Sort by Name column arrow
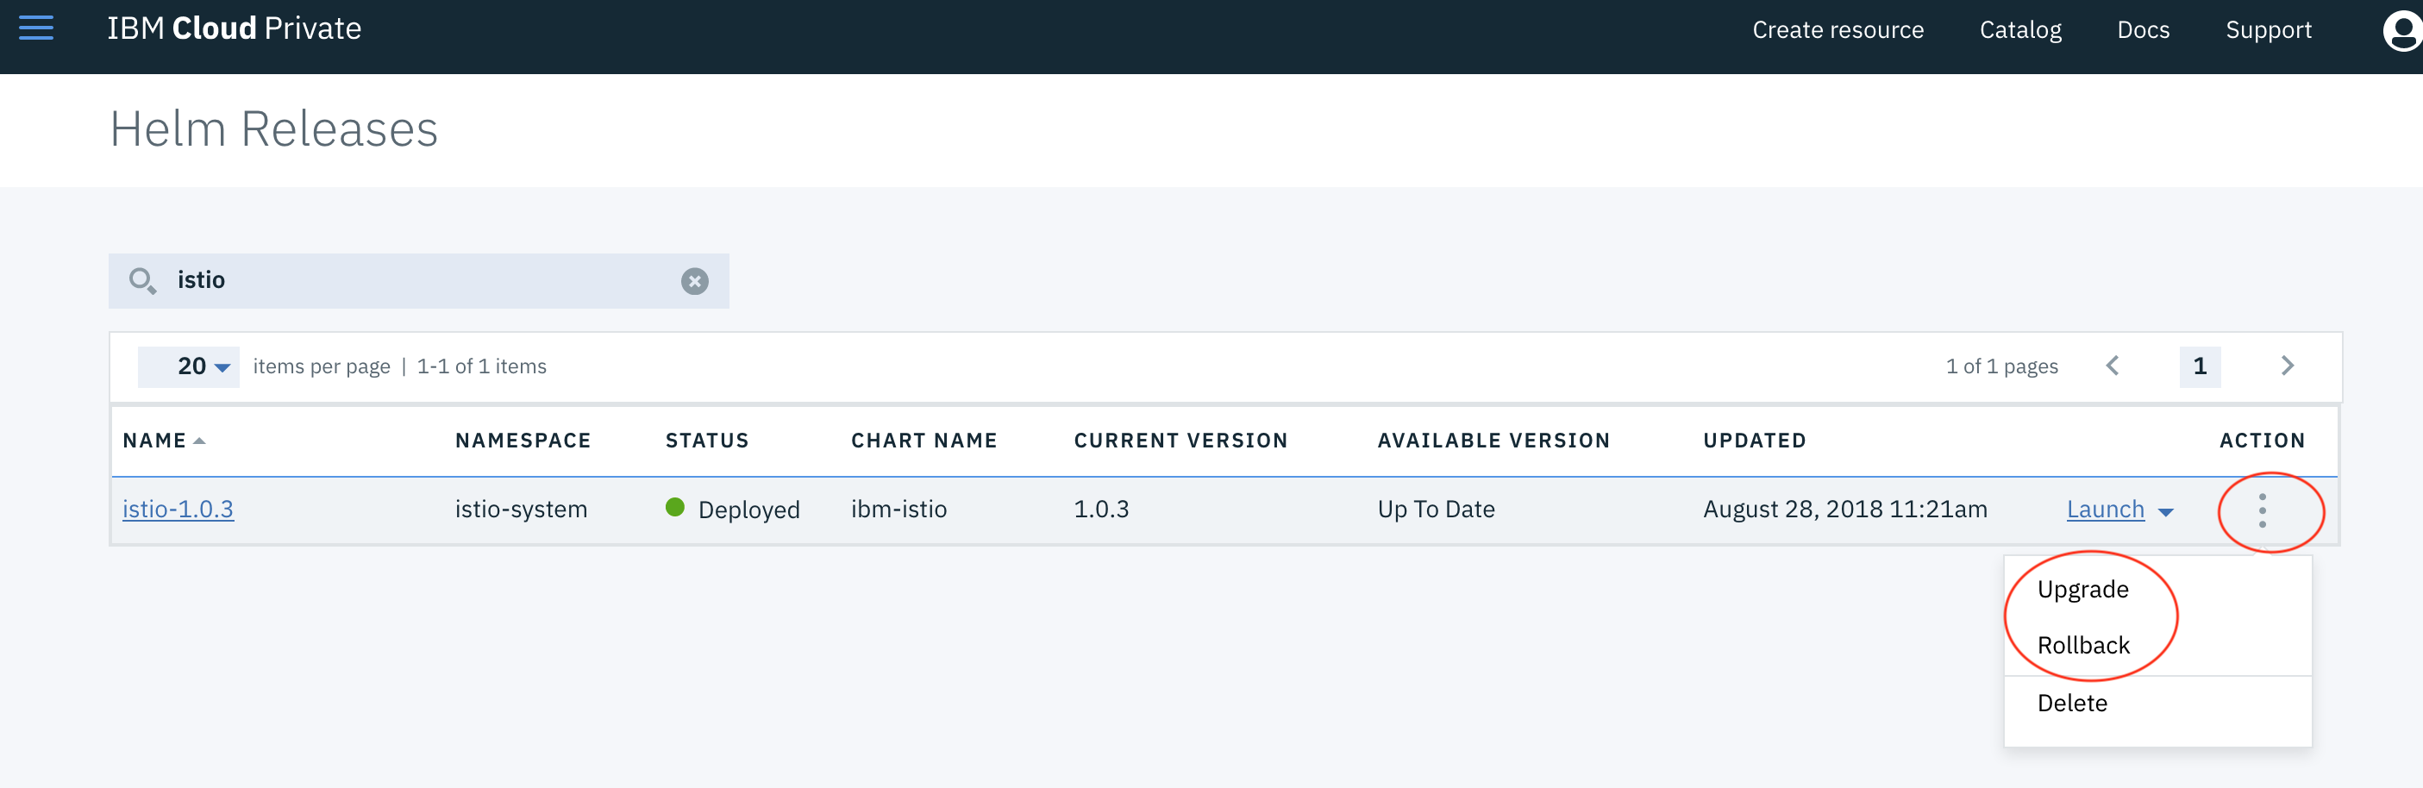This screenshot has width=2423, height=788. 199,441
